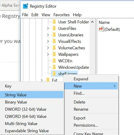Select the (Default) value entry
This screenshot has width=134, height=135.
pos(112,29)
